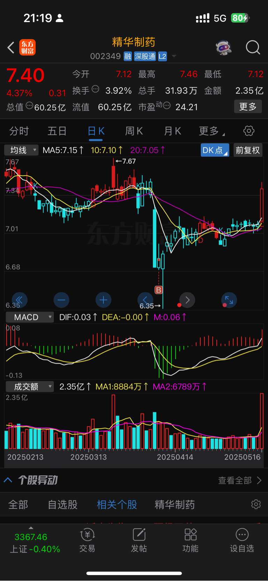The width and height of the screenshot is (268, 581).
Task: Tap the MA1:8884万 value
Action: click(122, 387)
